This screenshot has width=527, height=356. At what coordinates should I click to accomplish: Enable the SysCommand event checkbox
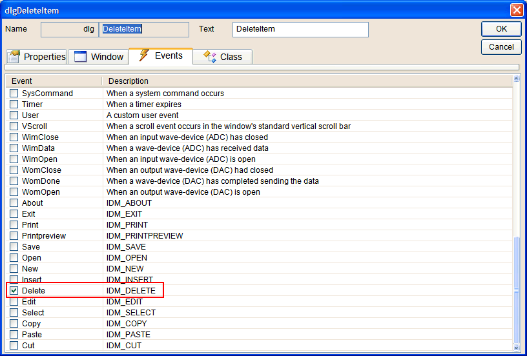[x=14, y=94]
